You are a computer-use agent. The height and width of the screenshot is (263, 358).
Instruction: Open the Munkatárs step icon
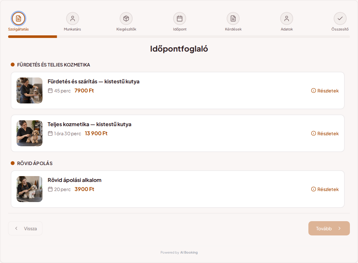click(x=73, y=18)
